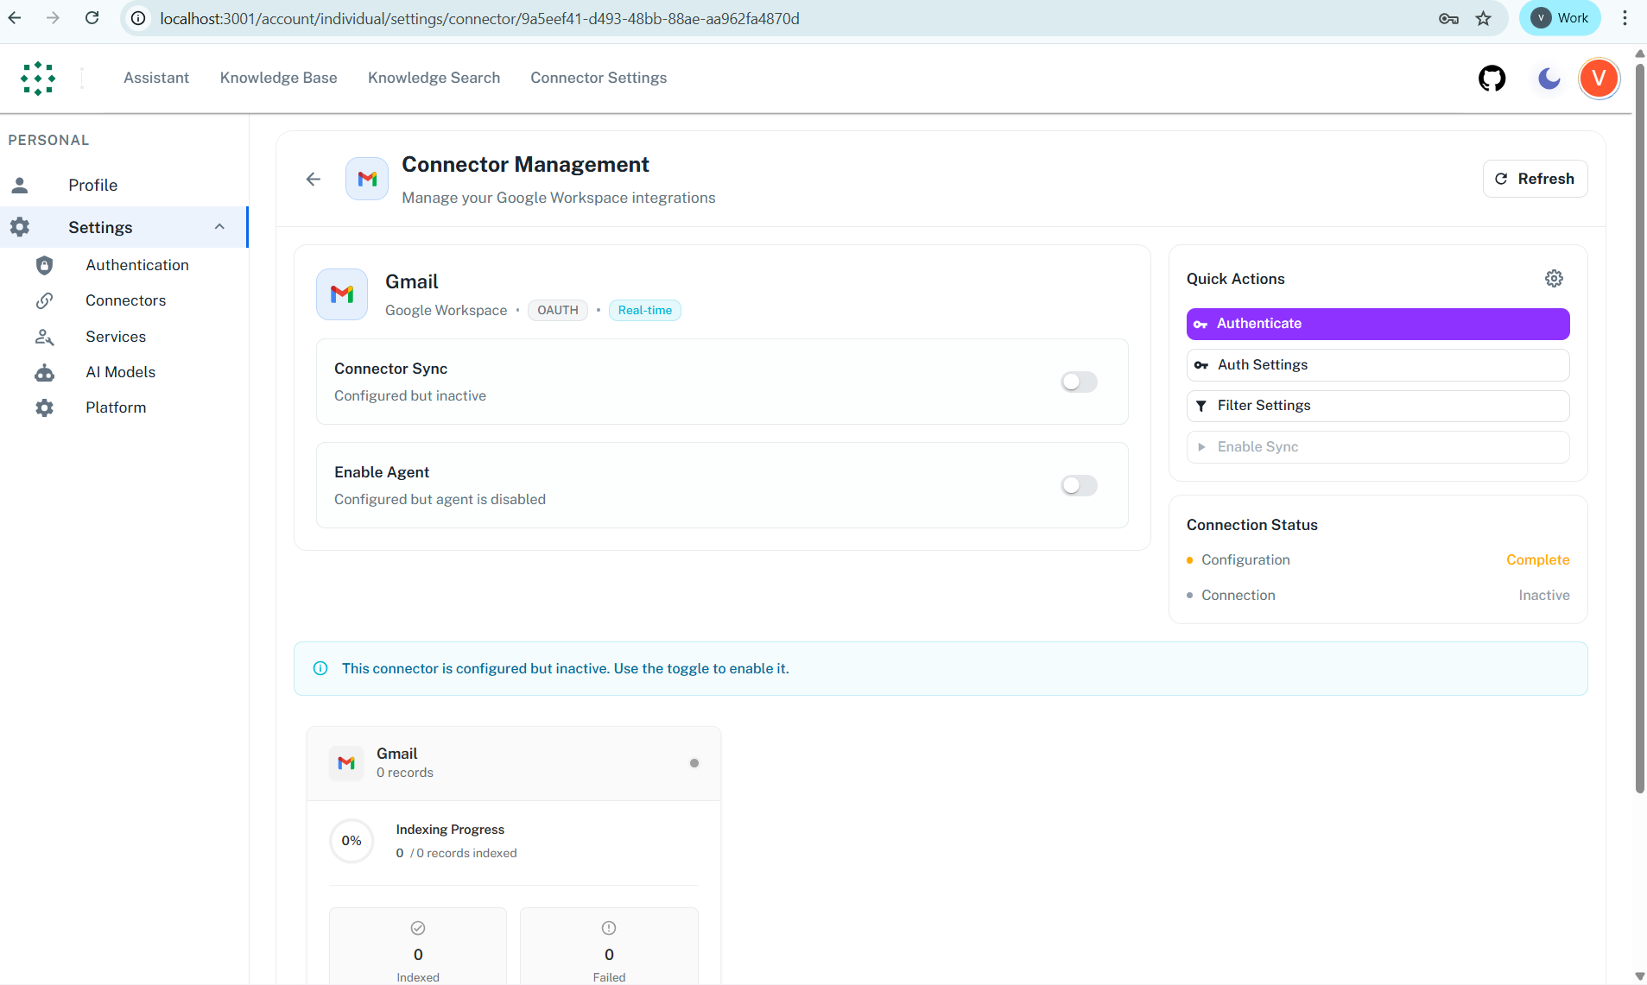The height and width of the screenshot is (985, 1647).
Task: Open the Connector Settings tab
Action: click(x=599, y=78)
